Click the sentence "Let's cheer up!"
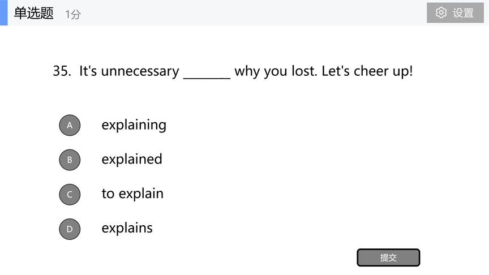The height and width of the screenshot is (275, 489). click(367, 71)
